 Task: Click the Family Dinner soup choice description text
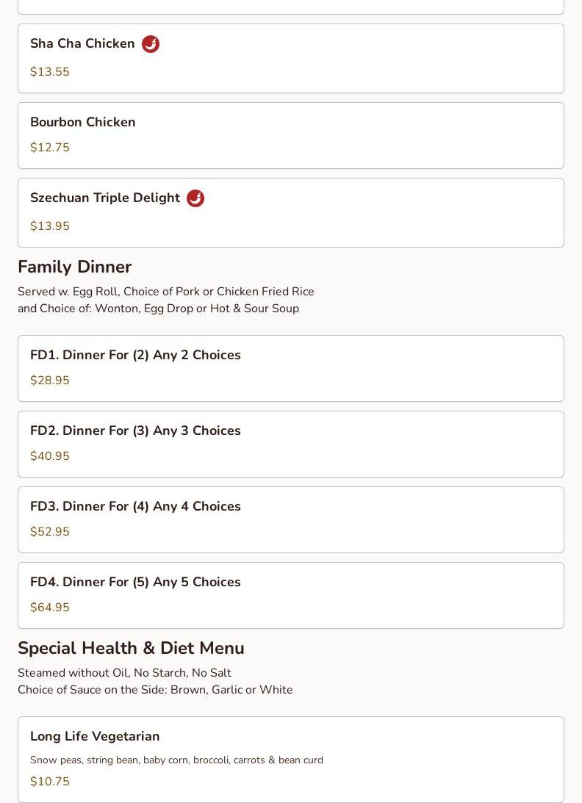pyautogui.click(x=158, y=309)
